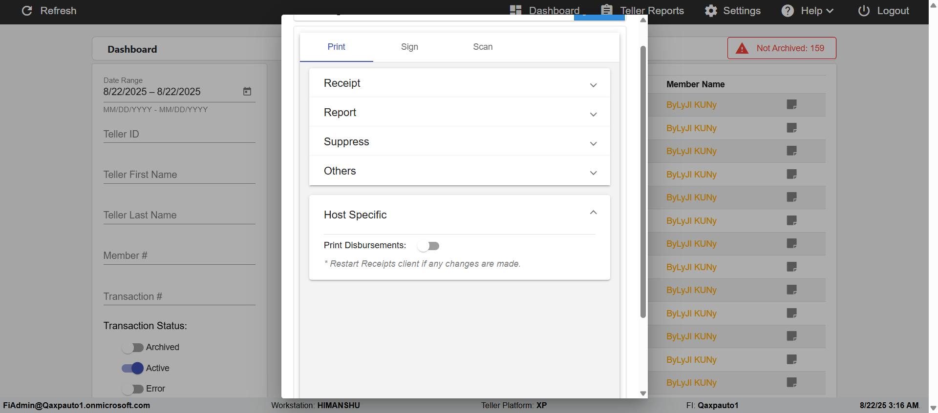Image resolution: width=938 pixels, height=413 pixels.
Task: Click the Teller Reports clipboard icon
Action: coord(607,10)
